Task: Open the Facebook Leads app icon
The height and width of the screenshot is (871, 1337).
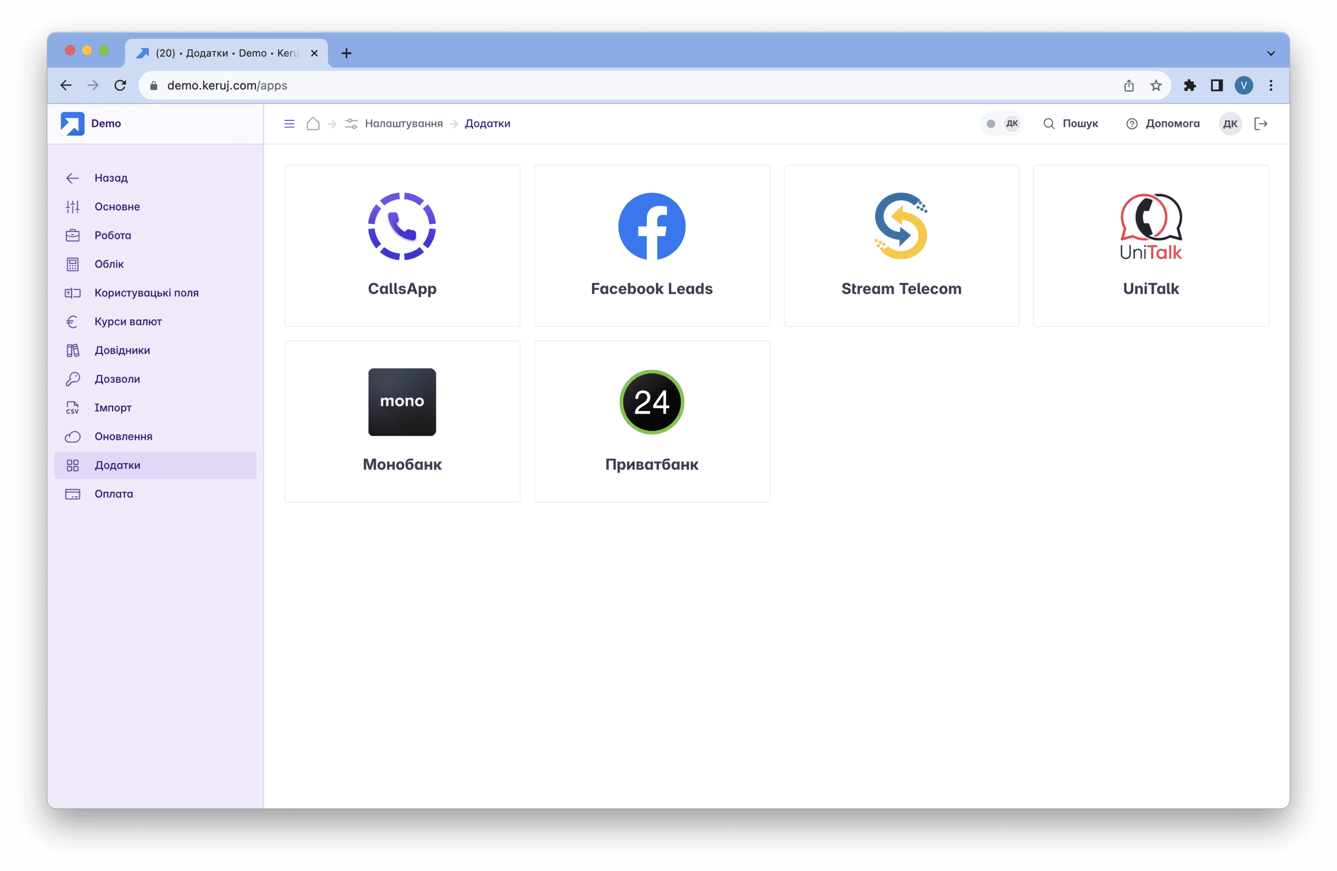Action: click(x=652, y=226)
